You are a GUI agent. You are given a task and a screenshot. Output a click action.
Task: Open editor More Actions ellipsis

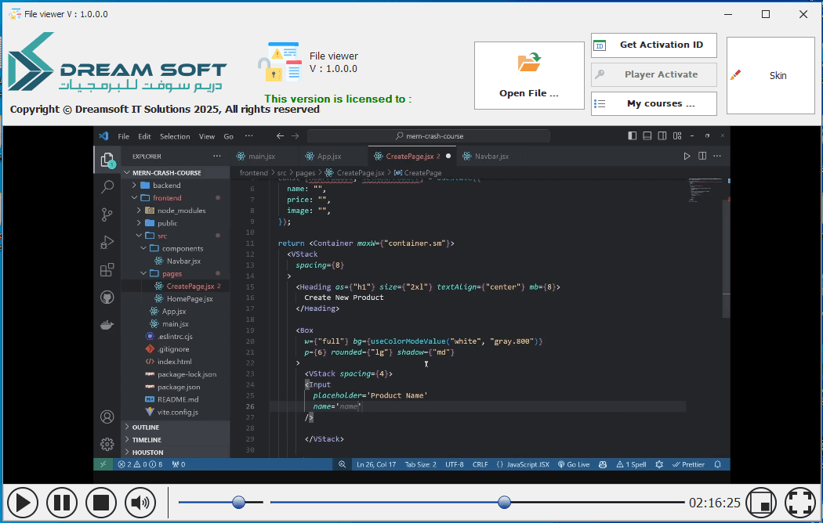pyautogui.click(x=717, y=156)
